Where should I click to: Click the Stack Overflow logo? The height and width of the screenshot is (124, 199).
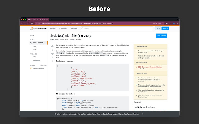click(x=38, y=28)
